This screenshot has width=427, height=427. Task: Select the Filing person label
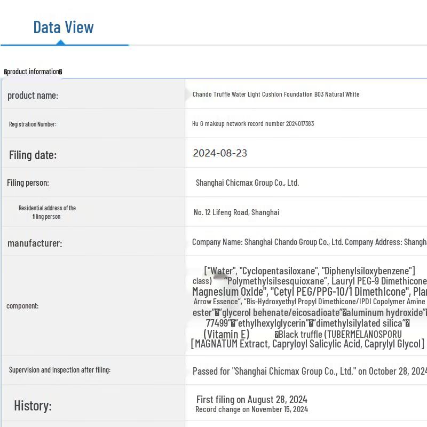(x=28, y=183)
